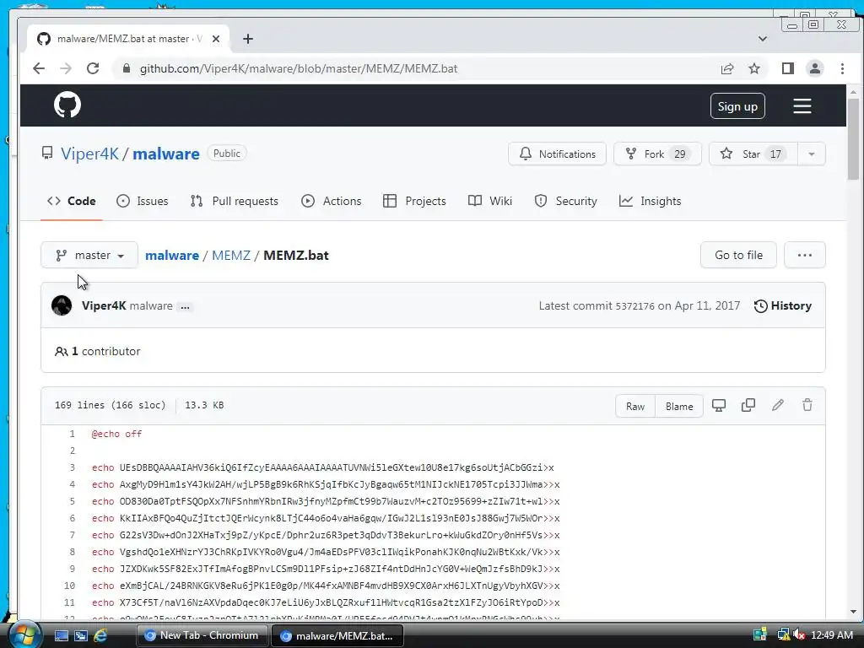Star the malware repository
This screenshot has height=648, width=864.
(753, 154)
